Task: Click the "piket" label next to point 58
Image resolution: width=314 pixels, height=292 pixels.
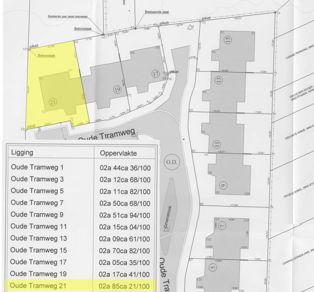Action: click(x=174, y=72)
